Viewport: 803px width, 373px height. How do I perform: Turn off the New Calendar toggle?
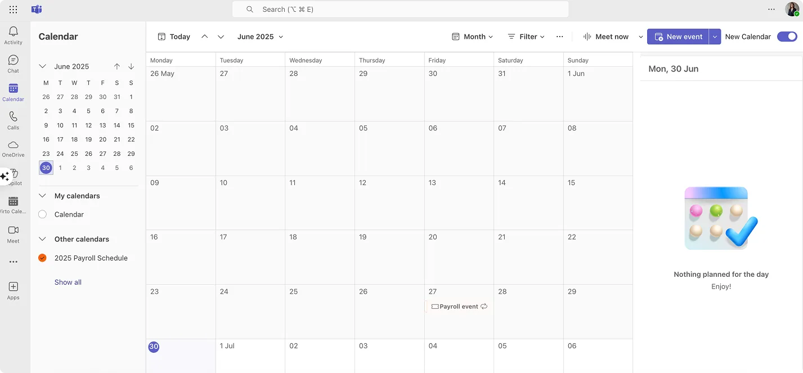[787, 36]
